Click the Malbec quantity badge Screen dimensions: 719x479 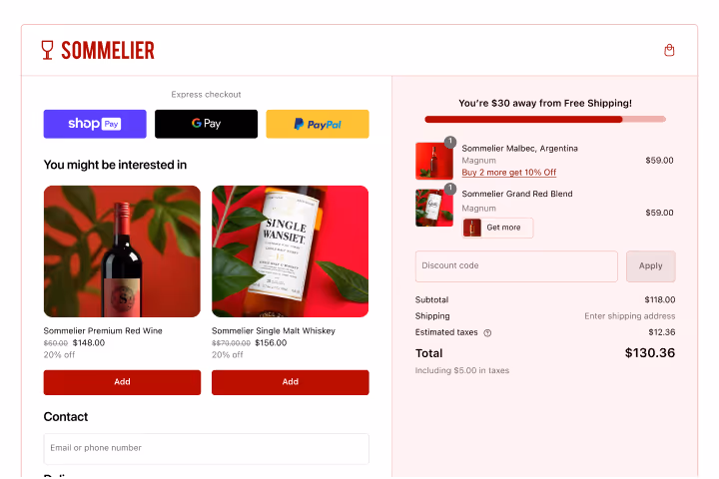[x=450, y=142]
